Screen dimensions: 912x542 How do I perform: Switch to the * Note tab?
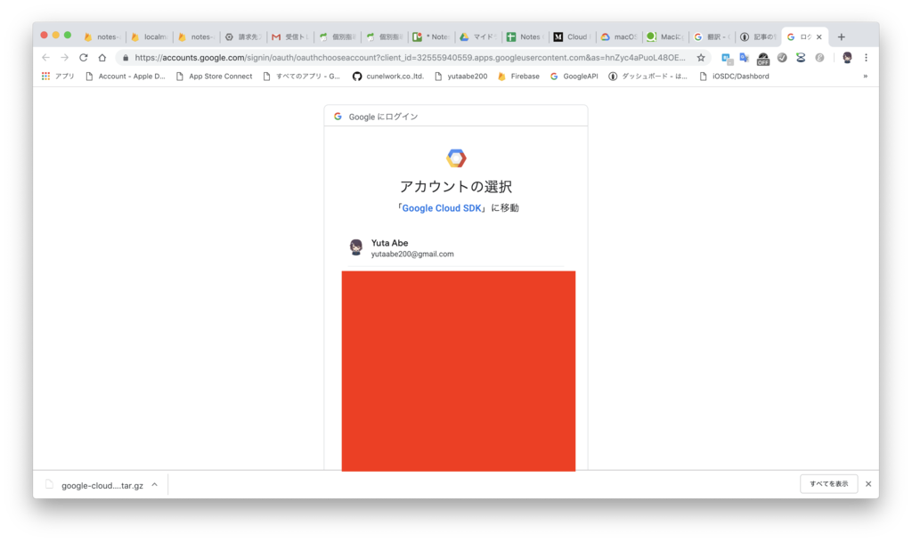(x=432, y=37)
